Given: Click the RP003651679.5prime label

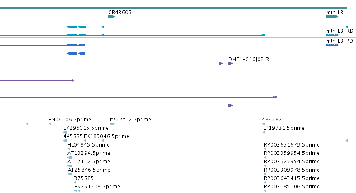Looking at the screenshot, I should point(292,145).
